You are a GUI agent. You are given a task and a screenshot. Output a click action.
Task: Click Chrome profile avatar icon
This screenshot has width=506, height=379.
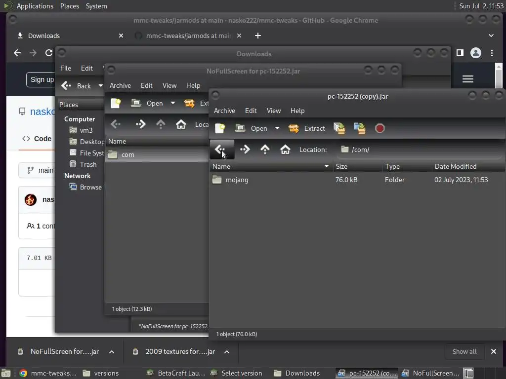coord(476,53)
